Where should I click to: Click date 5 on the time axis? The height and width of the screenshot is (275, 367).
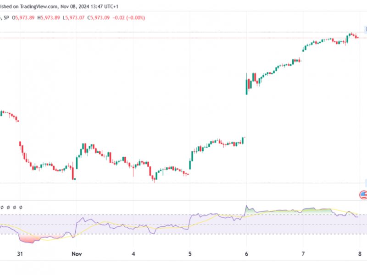point(190,253)
